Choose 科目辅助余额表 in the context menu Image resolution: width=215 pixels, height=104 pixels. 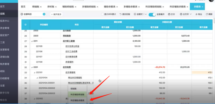(x=77, y=100)
